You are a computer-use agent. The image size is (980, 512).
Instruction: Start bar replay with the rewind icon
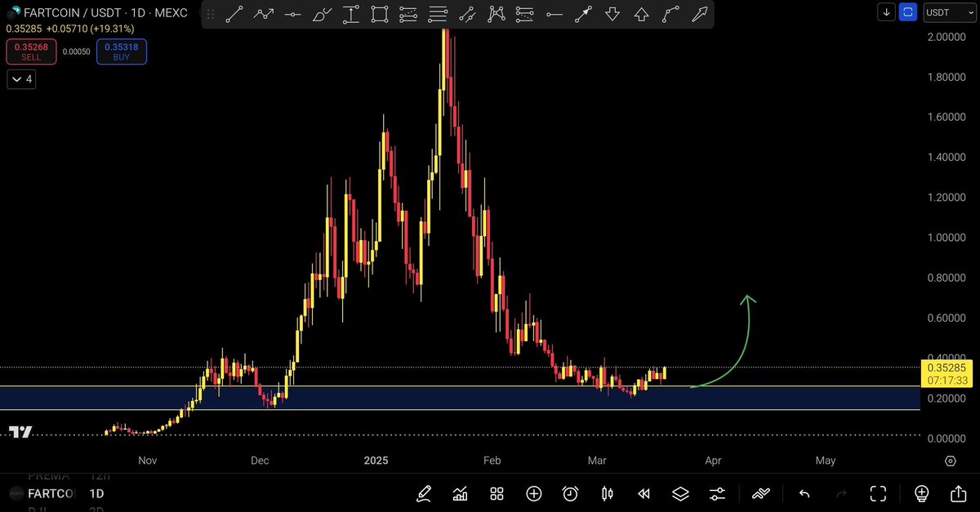click(644, 492)
